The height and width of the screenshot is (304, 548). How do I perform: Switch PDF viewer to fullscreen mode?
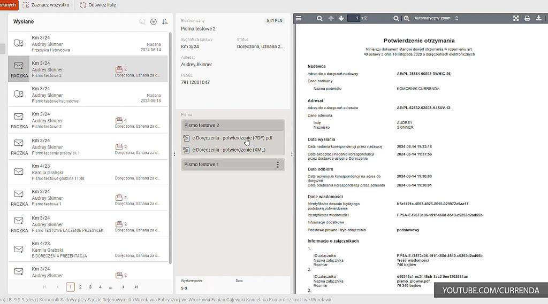(516, 18)
